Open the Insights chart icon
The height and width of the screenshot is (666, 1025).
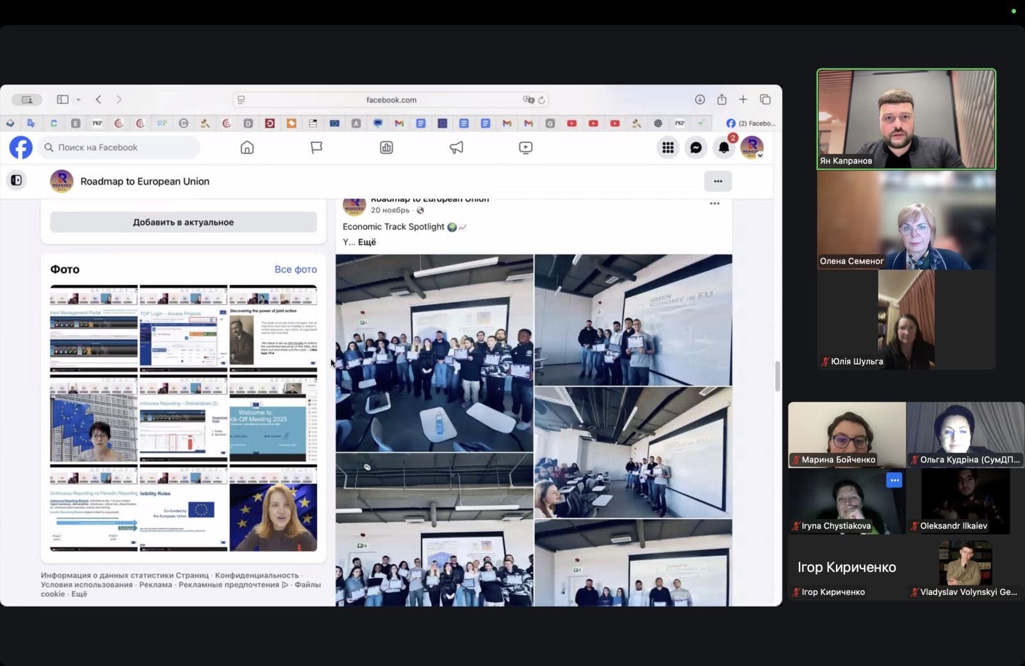(x=386, y=147)
